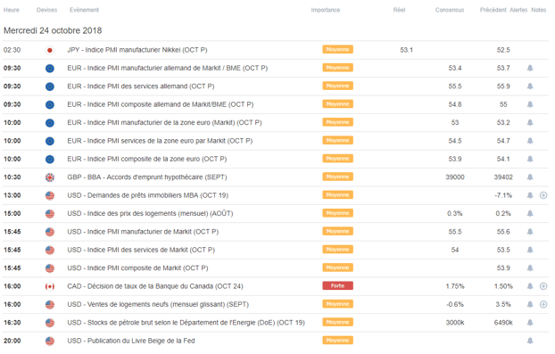Viewport: 555px width, 354px height.
Task: Click the Précédent column header
Action: [493, 10]
